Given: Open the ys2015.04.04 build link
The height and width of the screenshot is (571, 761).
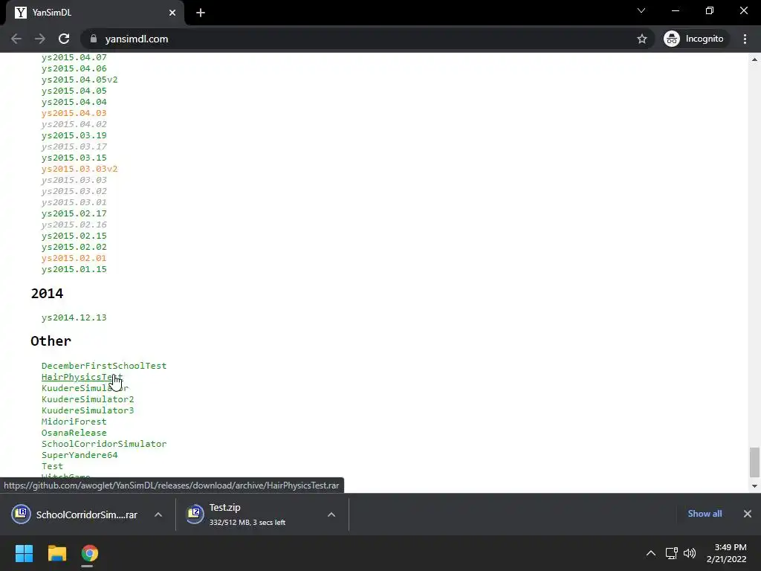Looking at the screenshot, I should 74,101.
